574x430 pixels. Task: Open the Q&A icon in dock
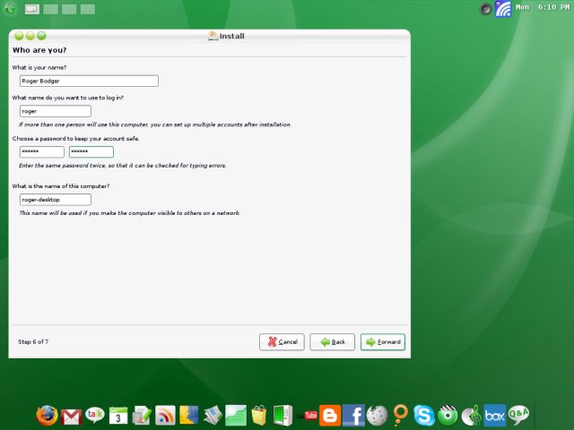pos(518,416)
